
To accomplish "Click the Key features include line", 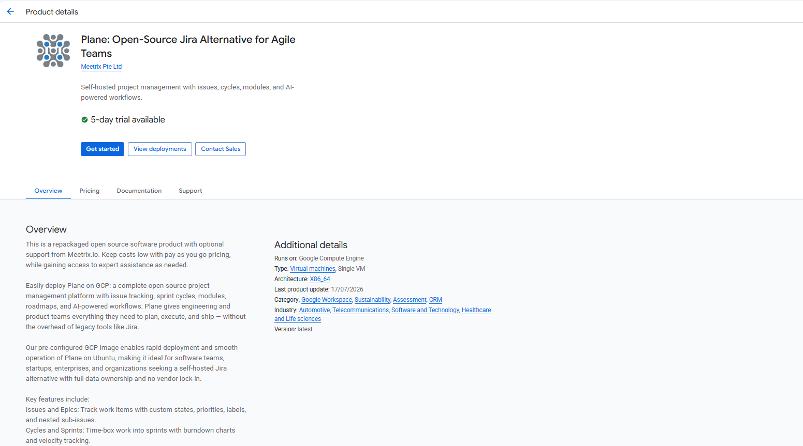I will pos(57,399).
